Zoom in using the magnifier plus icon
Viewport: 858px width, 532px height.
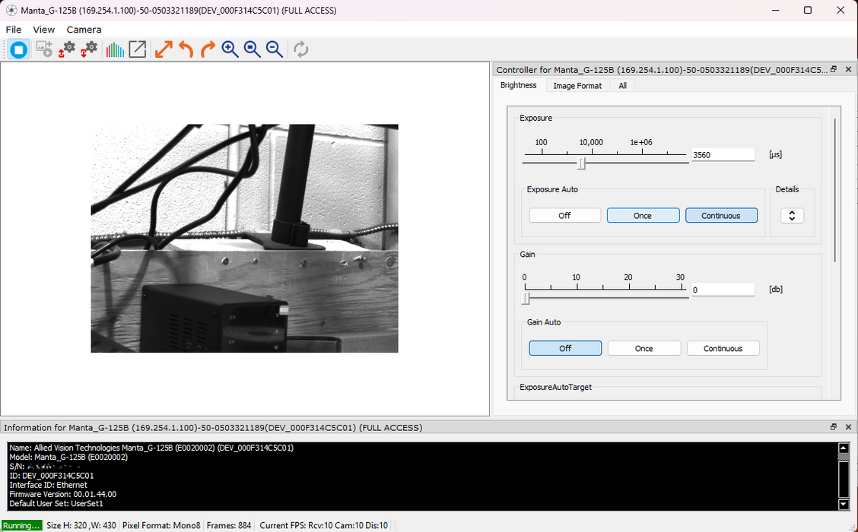coord(230,50)
